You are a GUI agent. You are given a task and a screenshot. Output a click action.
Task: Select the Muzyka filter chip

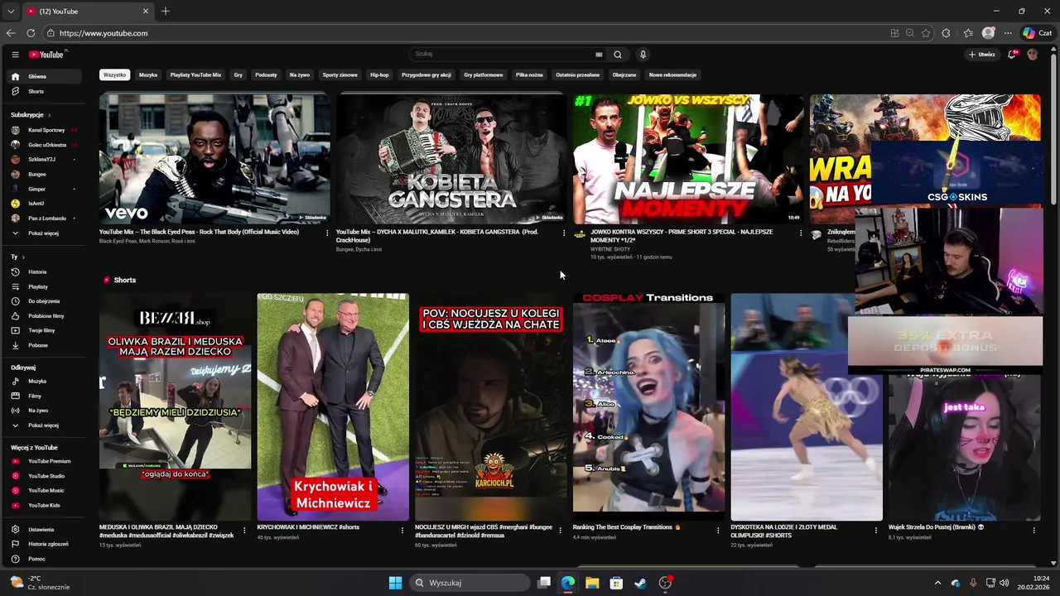click(x=148, y=74)
